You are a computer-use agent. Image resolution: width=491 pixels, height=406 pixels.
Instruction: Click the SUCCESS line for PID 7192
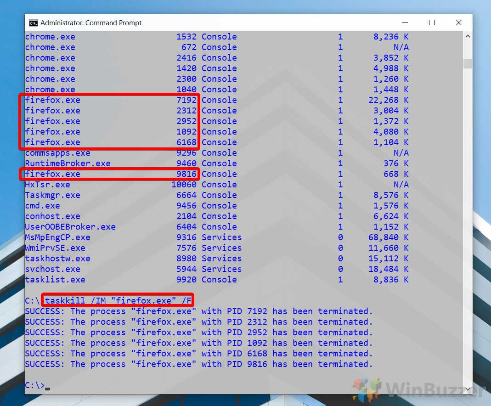coord(199,311)
